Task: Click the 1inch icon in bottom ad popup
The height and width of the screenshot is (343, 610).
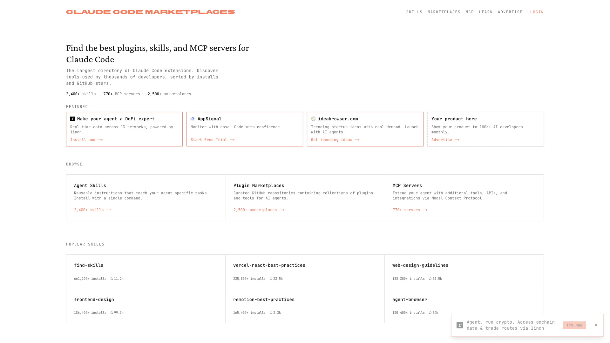Action: click(460, 325)
